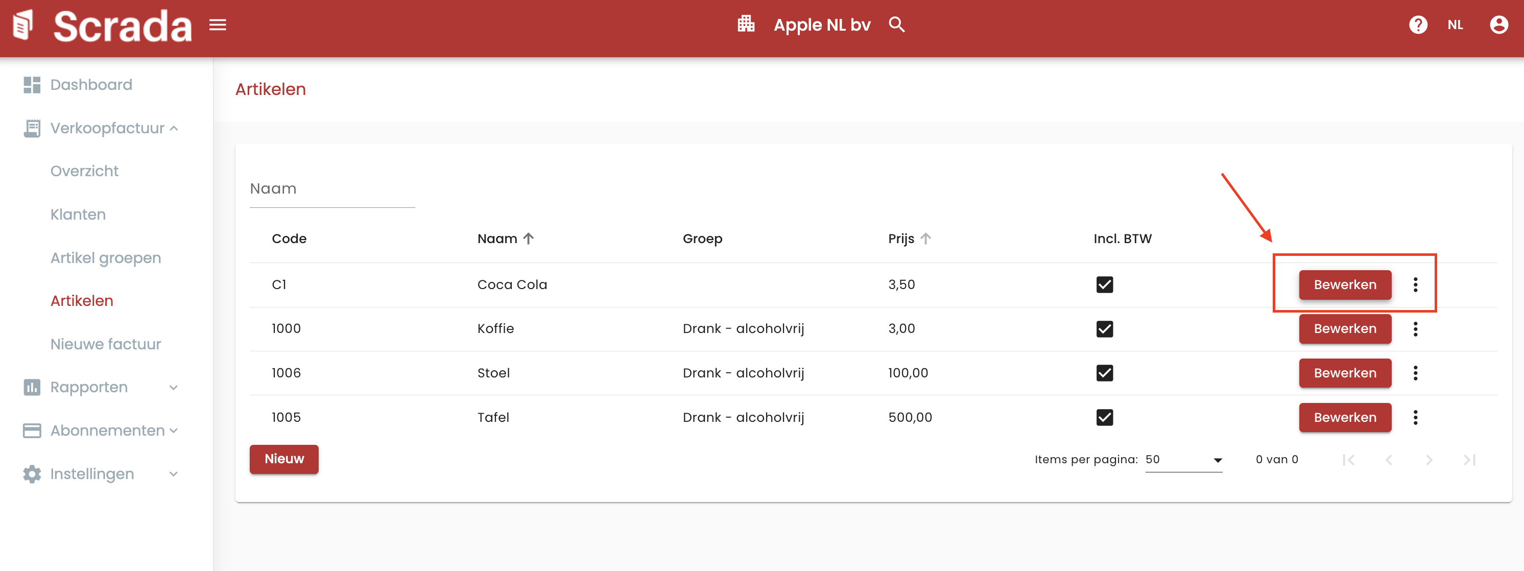Click the help question mark icon
Screen dimensions: 1524x571
[x=1417, y=25]
